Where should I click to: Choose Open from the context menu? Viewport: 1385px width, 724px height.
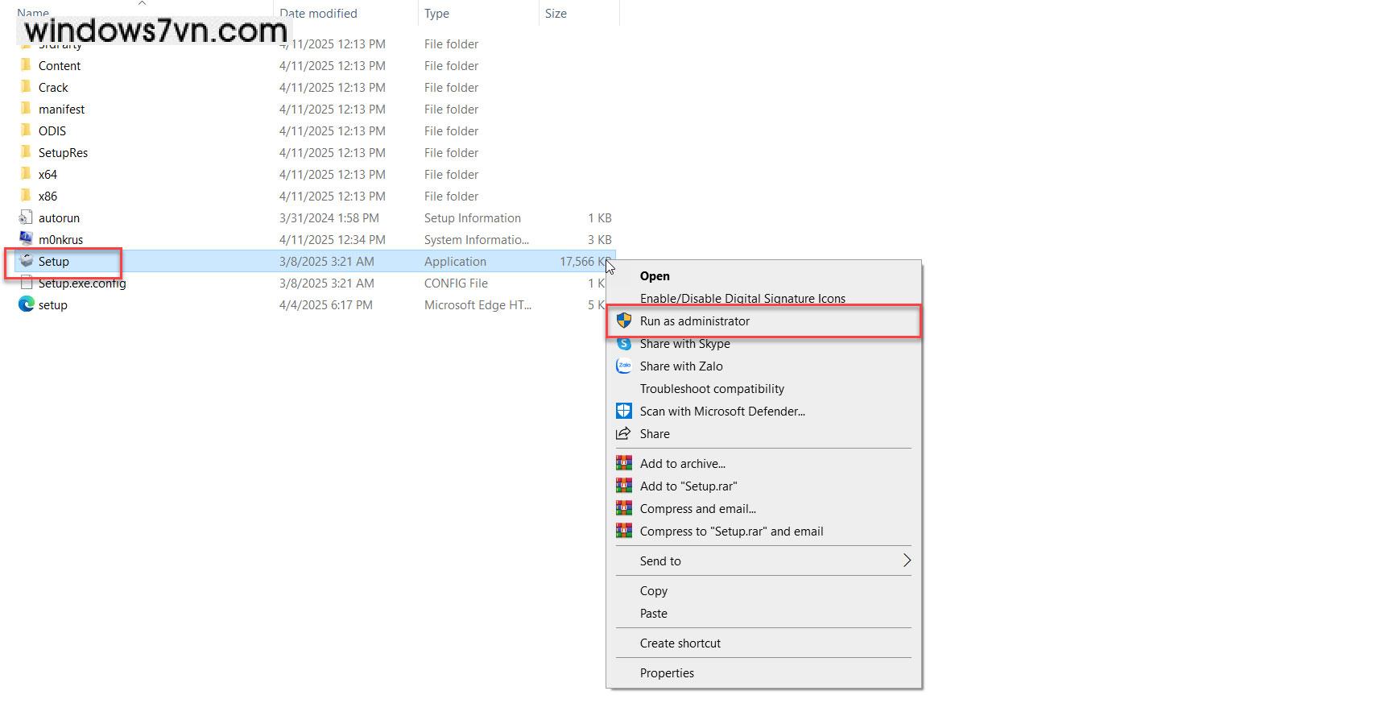[655, 276]
